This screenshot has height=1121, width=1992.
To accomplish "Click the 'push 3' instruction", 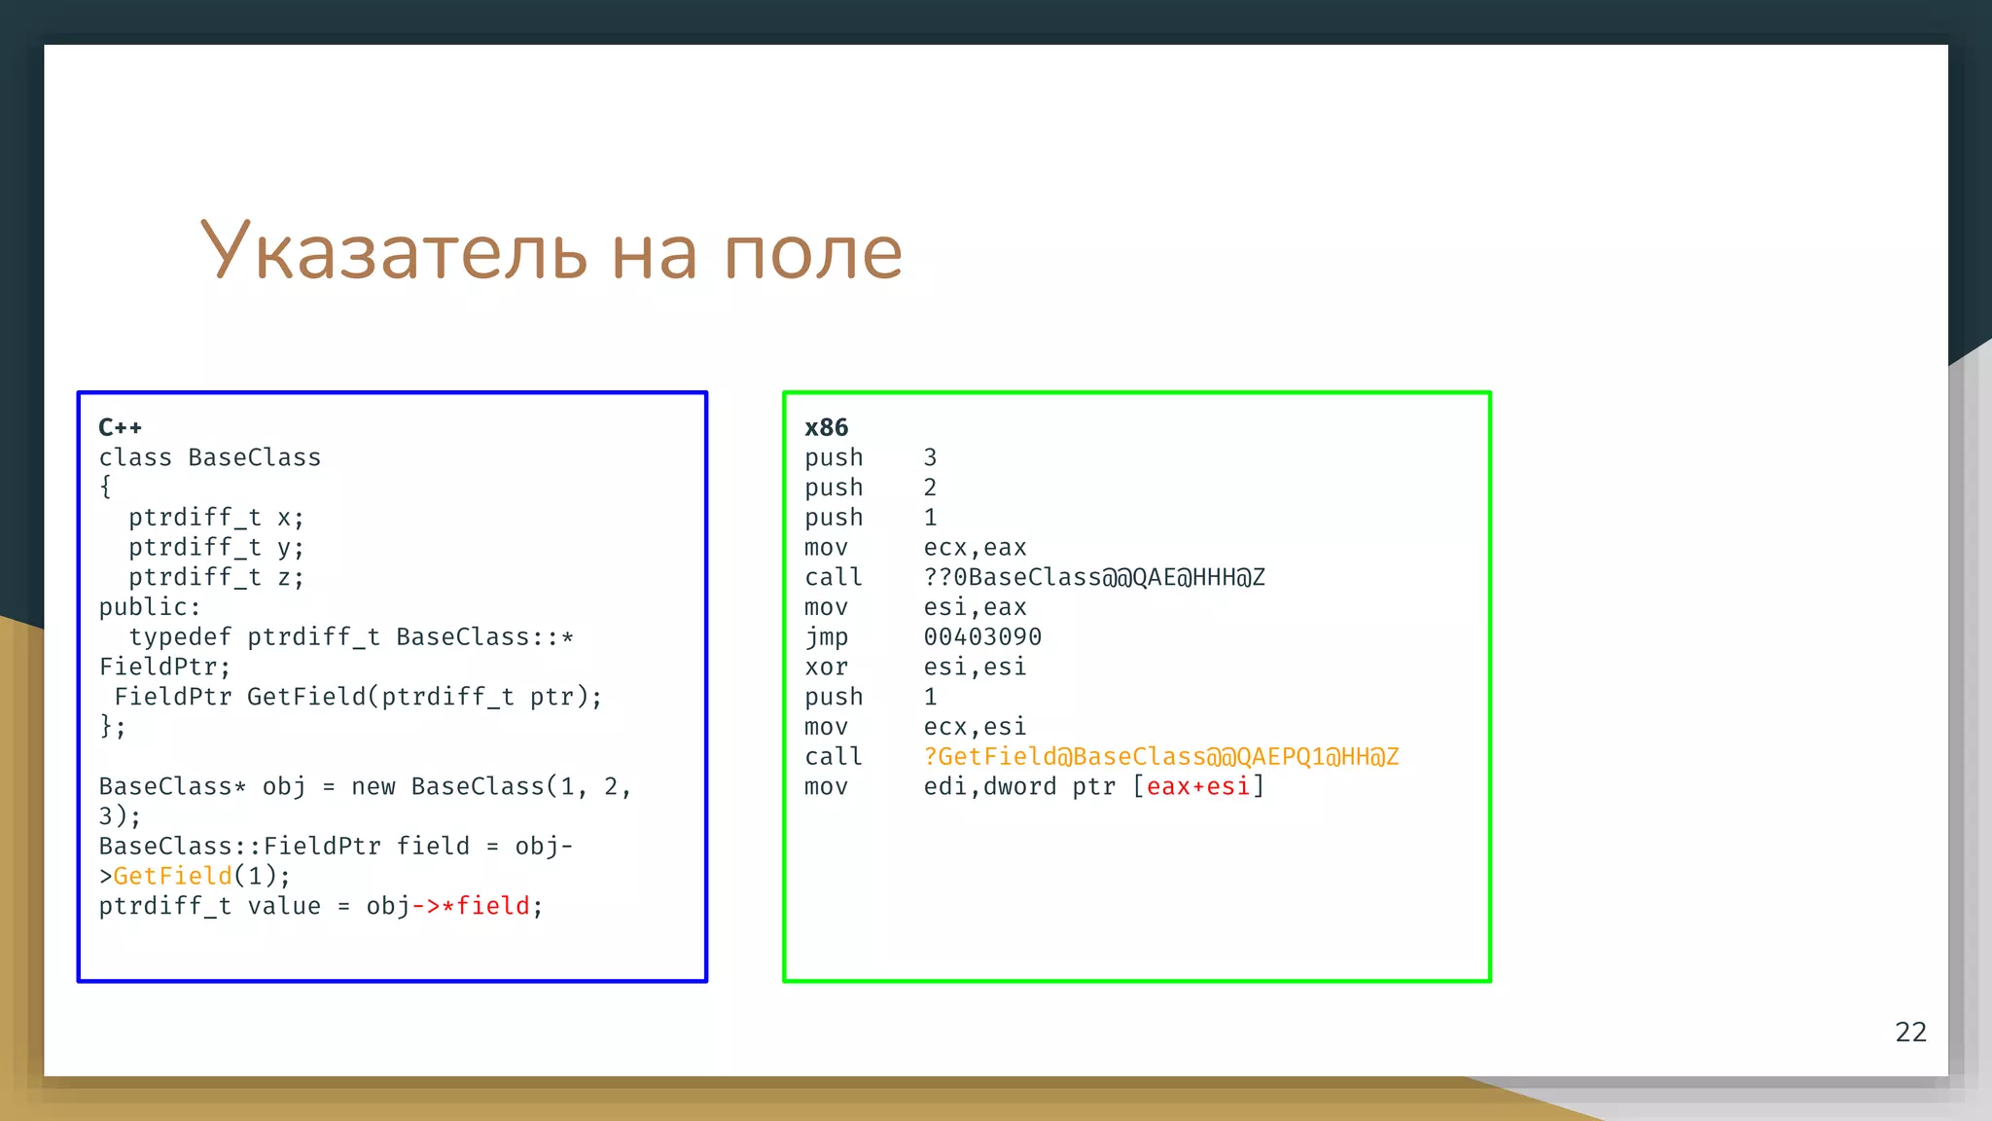I will pos(871,457).
